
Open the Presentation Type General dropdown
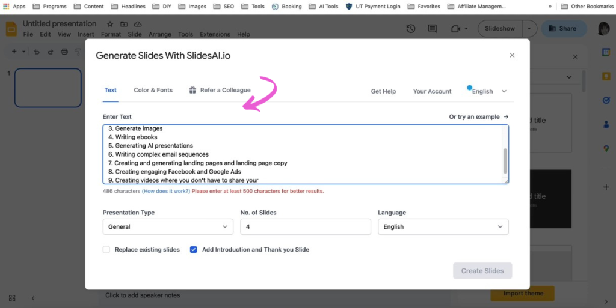click(168, 227)
